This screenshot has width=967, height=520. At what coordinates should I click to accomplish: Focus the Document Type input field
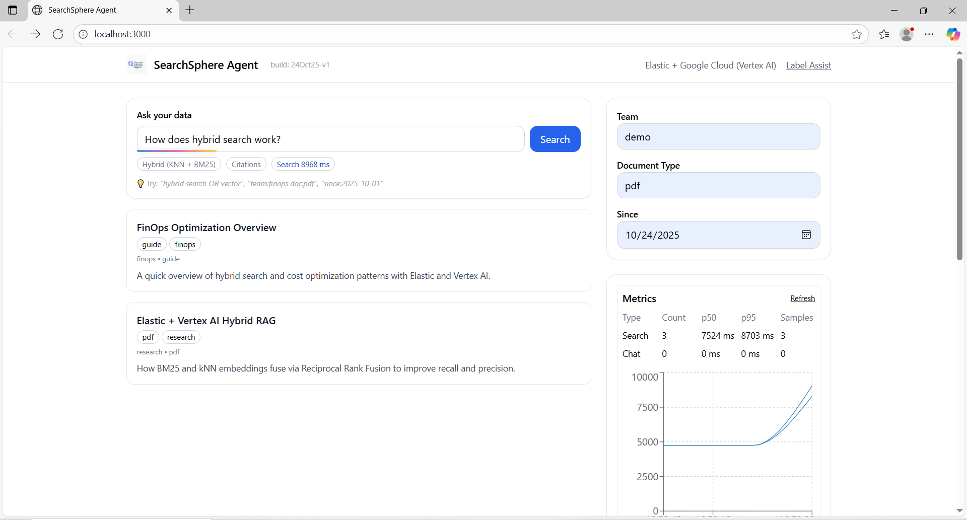point(718,186)
